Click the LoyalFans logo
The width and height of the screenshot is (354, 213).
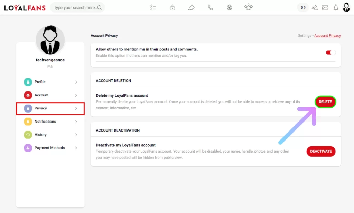[25, 8]
